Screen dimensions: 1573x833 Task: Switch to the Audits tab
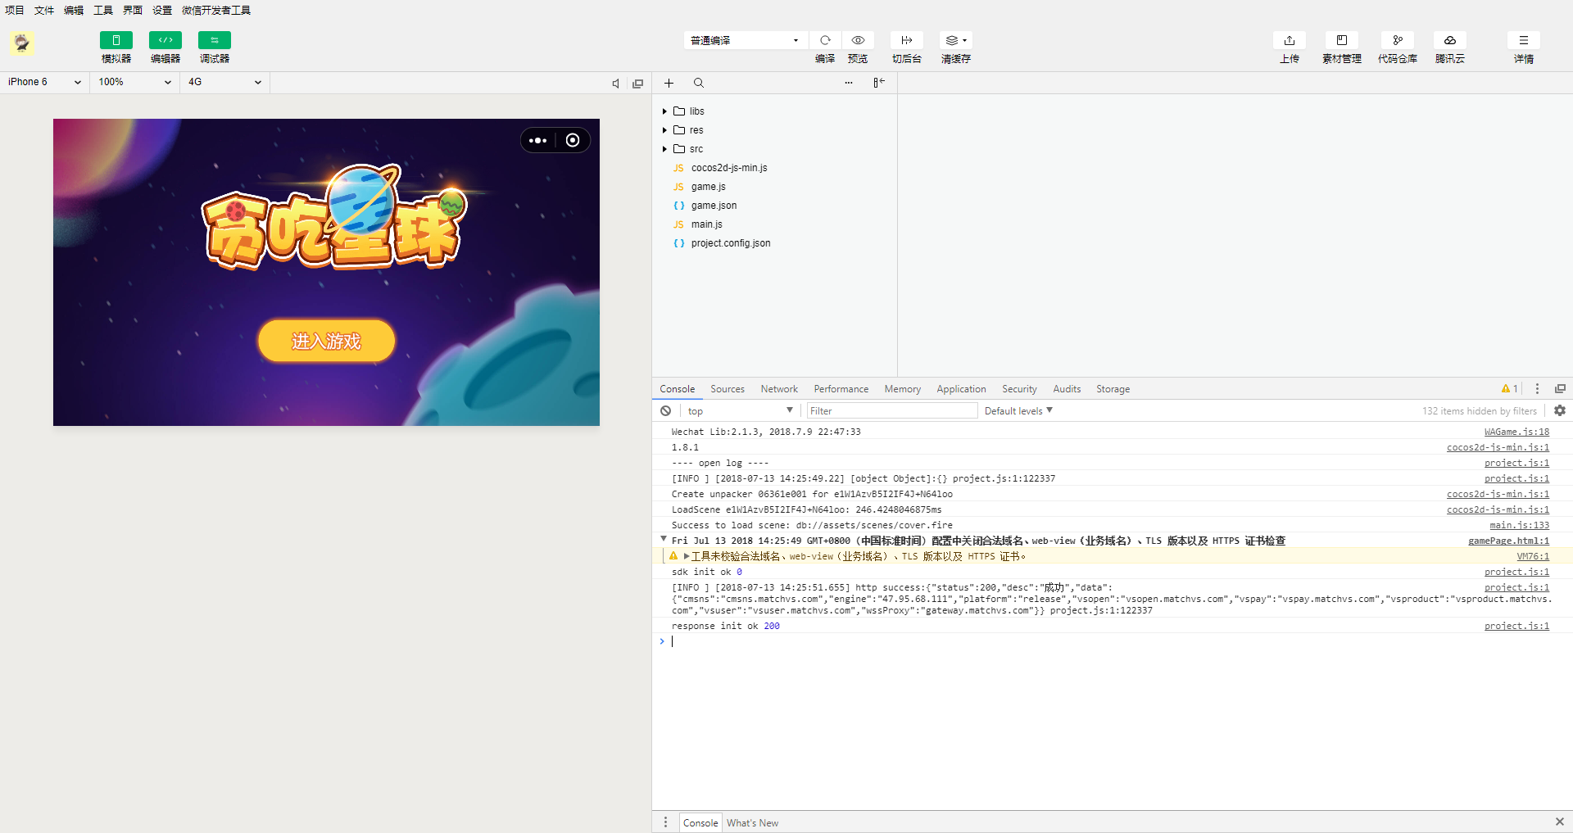(1067, 389)
